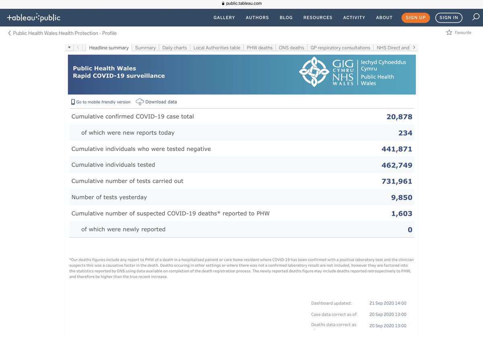The height and width of the screenshot is (337, 483).
Task: Switch to the PHW deaths tab
Action: (260, 47)
